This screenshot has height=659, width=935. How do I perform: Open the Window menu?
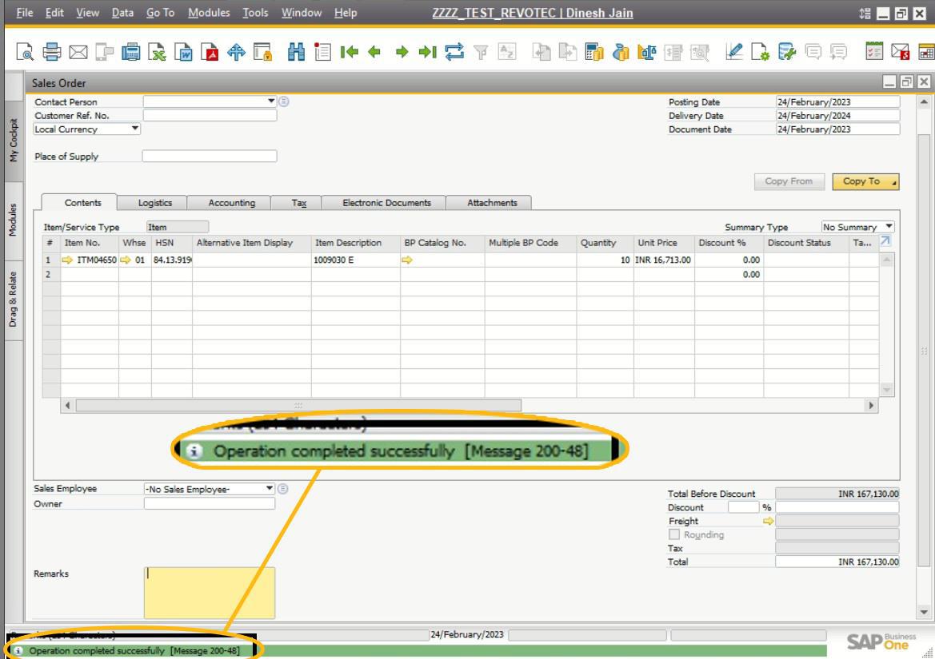click(301, 13)
